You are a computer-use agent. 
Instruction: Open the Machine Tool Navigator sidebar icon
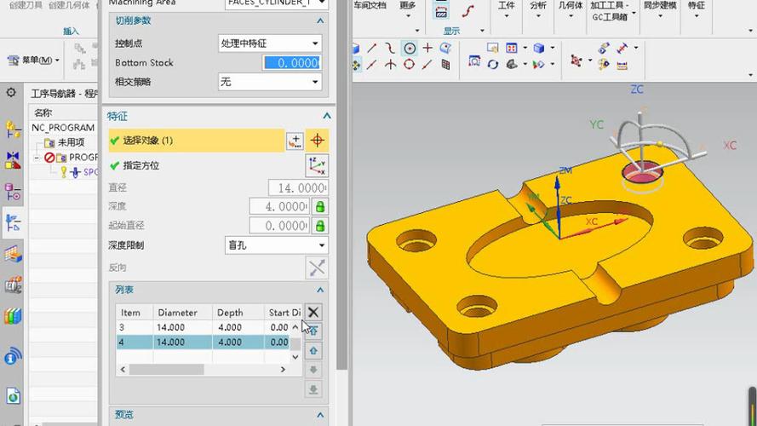tap(13, 285)
